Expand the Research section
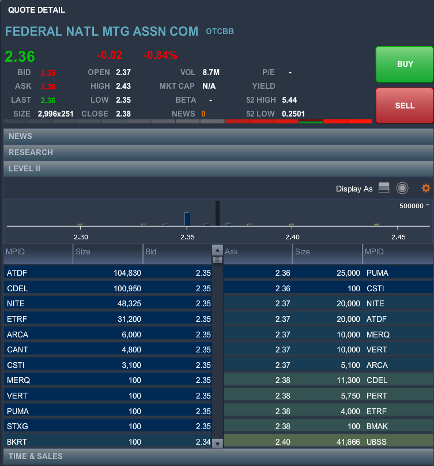434x466 pixels. click(x=218, y=153)
